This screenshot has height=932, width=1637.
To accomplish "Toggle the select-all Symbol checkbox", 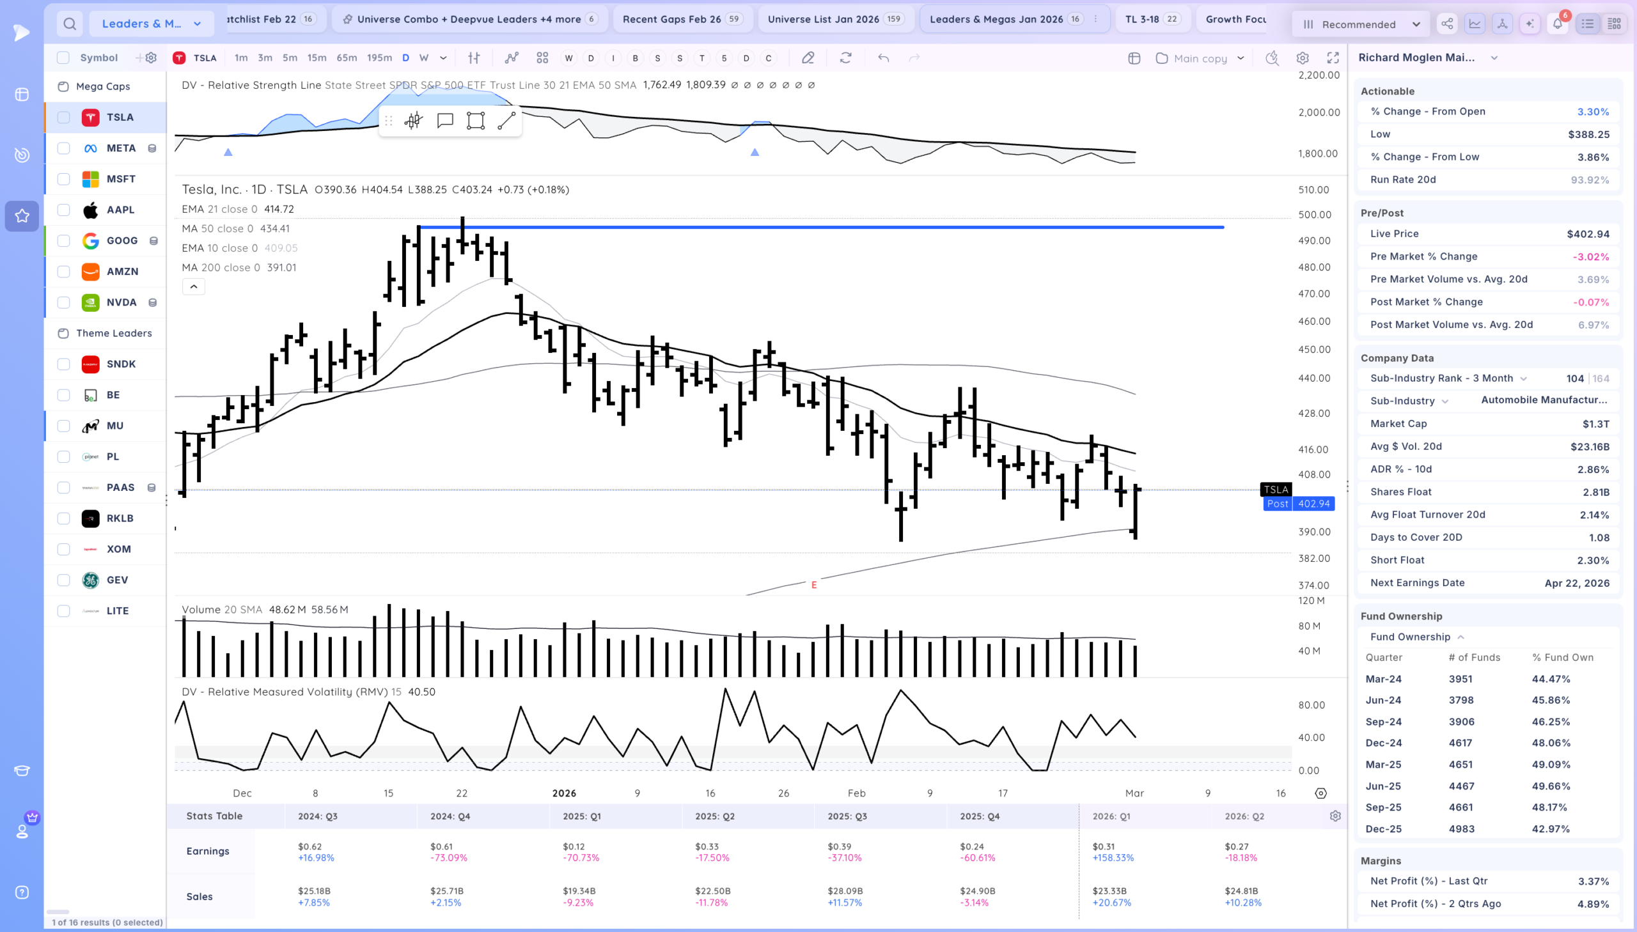I will (63, 58).
